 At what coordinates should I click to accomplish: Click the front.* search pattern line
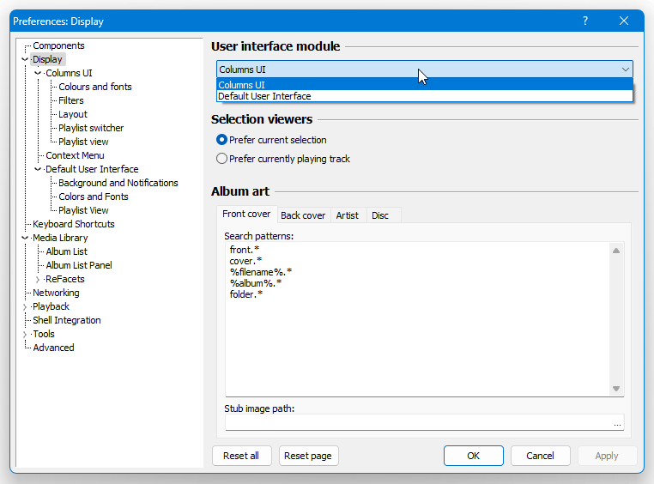245,250
